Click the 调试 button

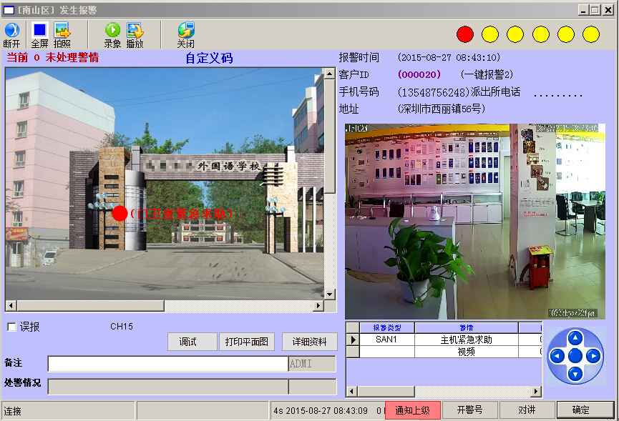point(192,342)
